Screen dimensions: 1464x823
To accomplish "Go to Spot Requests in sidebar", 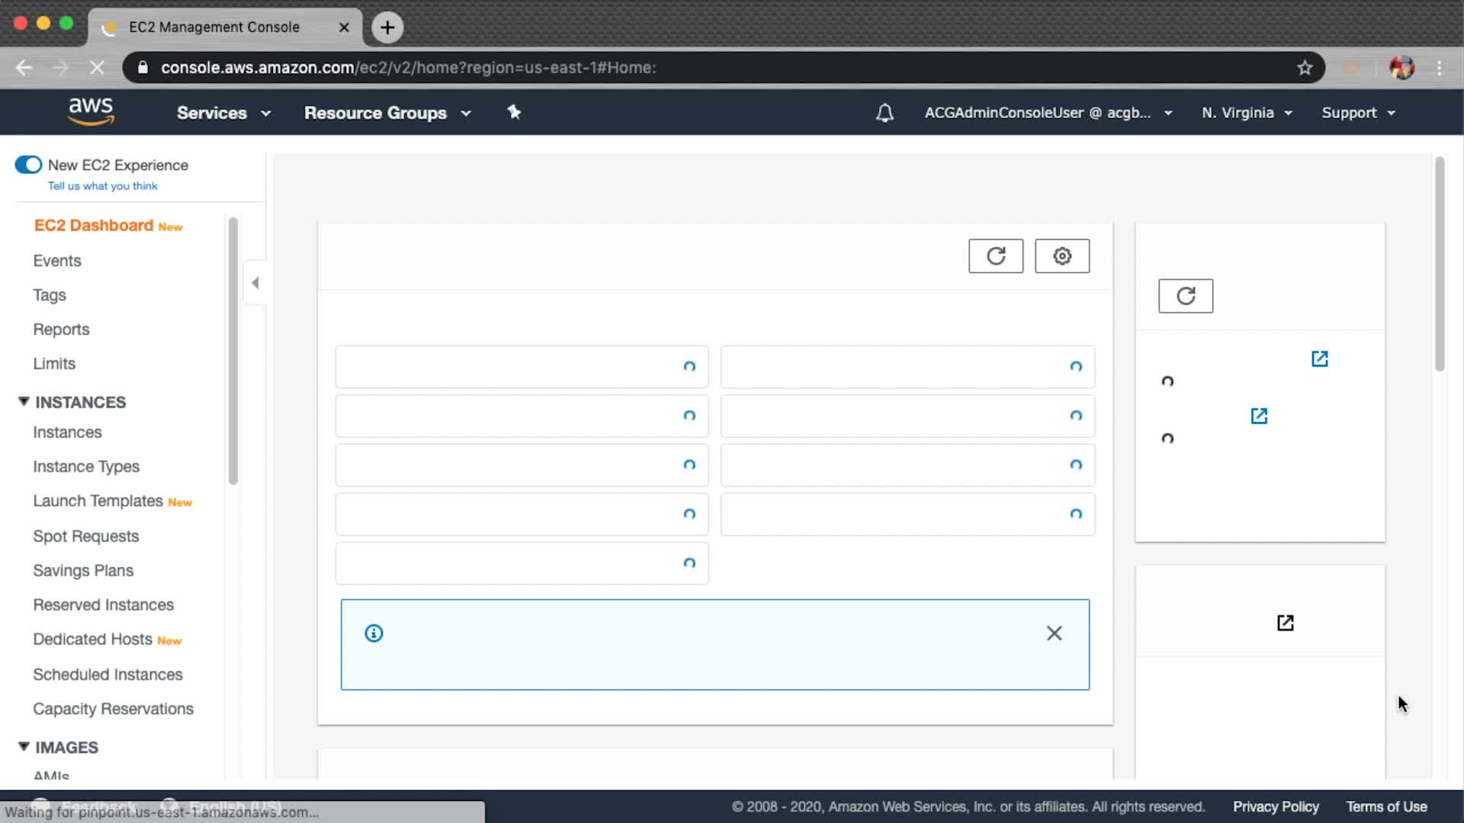I will point(85,536).
